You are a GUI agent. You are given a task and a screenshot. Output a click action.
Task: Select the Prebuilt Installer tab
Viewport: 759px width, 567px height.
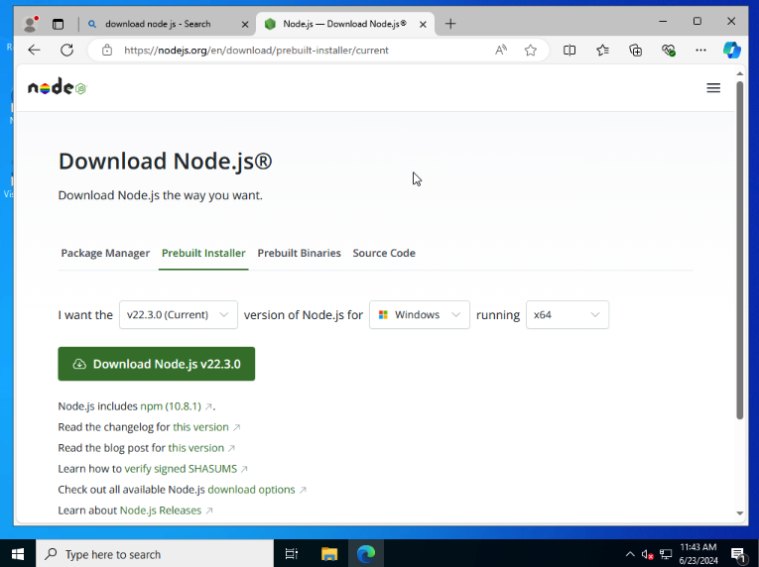[203, 253]
